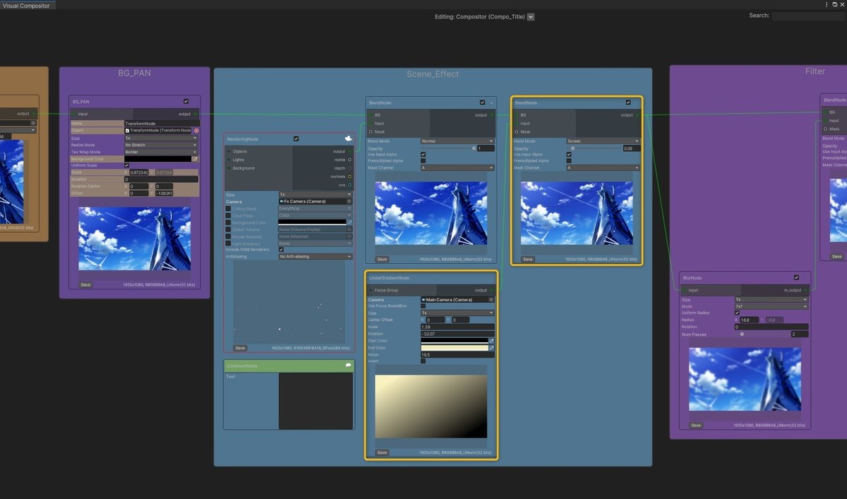Open the Main Camera object picker

[491, 299]
